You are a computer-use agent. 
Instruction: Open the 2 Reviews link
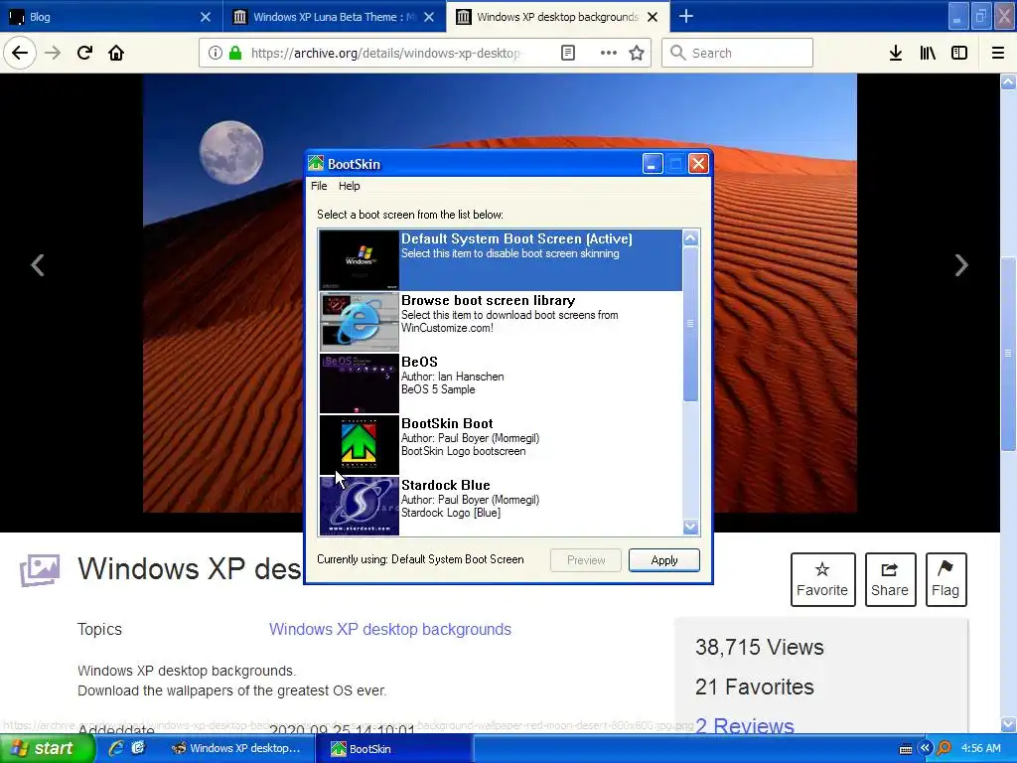745,726
